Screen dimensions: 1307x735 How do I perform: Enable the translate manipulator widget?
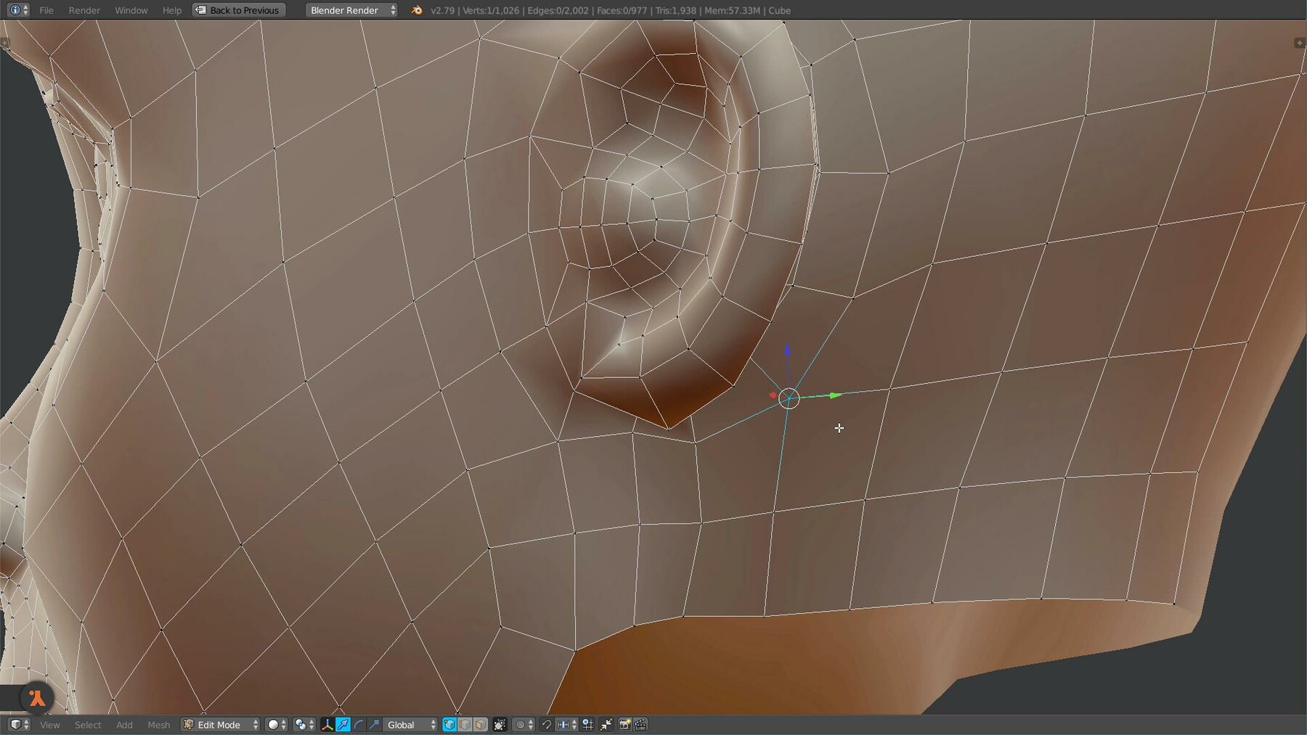tap(341, 724)
